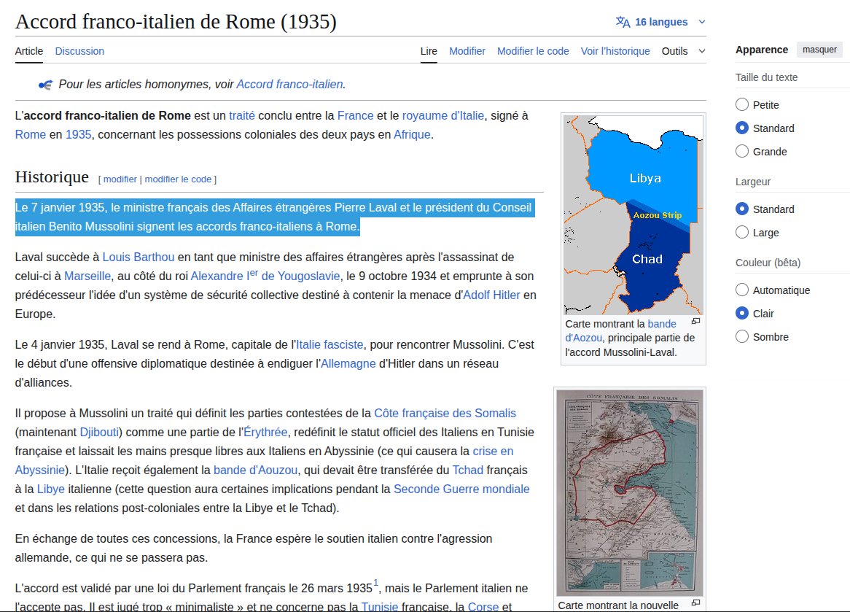This screenshot has width=850, height=612.
Task: Click modifier le code beside Historique
Action: coord(178,179)
